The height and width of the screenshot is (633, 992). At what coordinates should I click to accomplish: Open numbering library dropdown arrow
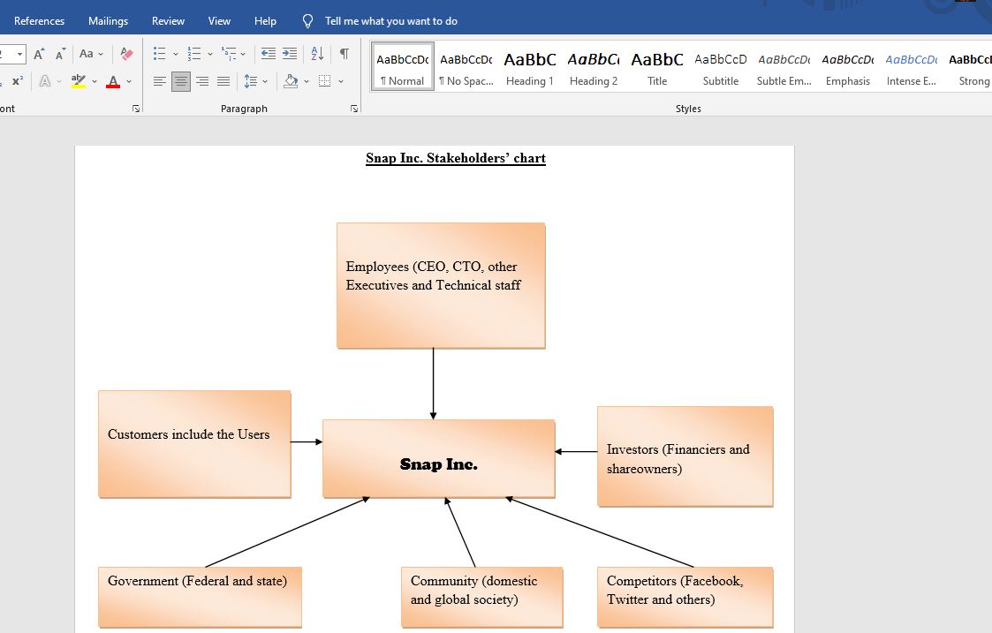tap(210, 55)
